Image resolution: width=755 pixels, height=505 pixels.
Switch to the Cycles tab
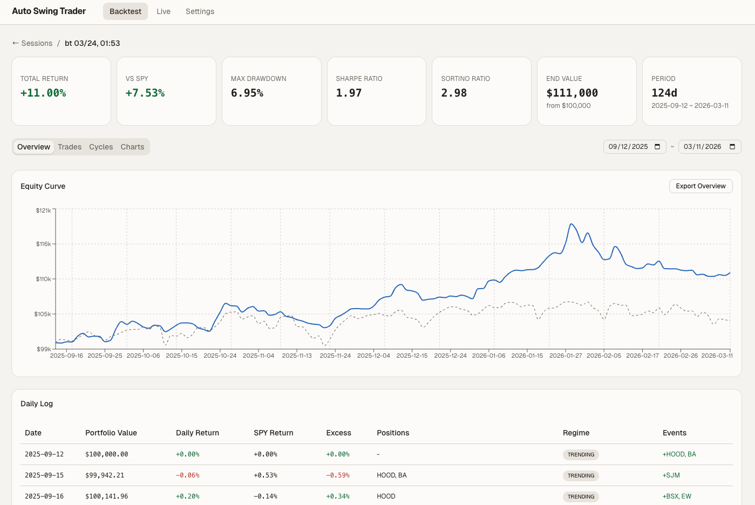point(101,147)
